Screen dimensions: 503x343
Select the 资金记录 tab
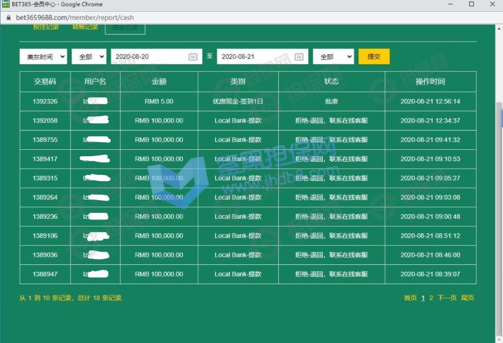tap(125, 27)
